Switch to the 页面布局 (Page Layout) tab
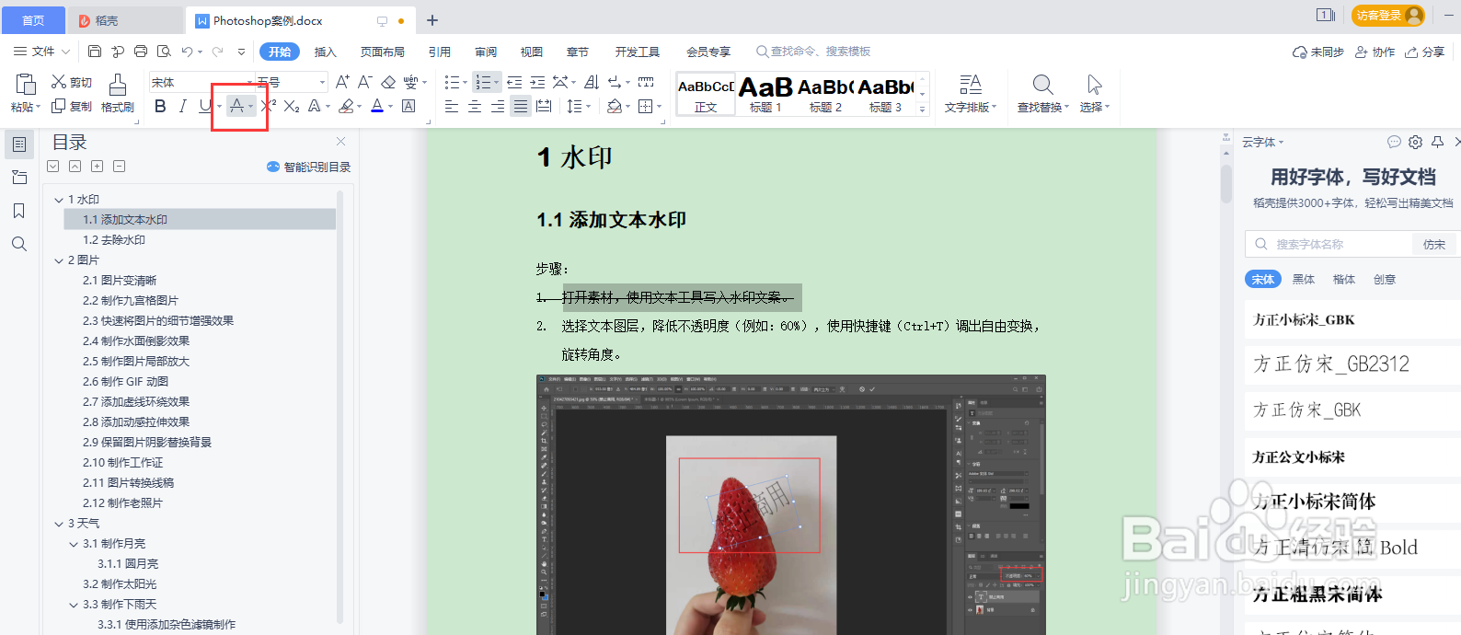The height and width of the screenshot is (635, 1461). [x=383, y=52]
